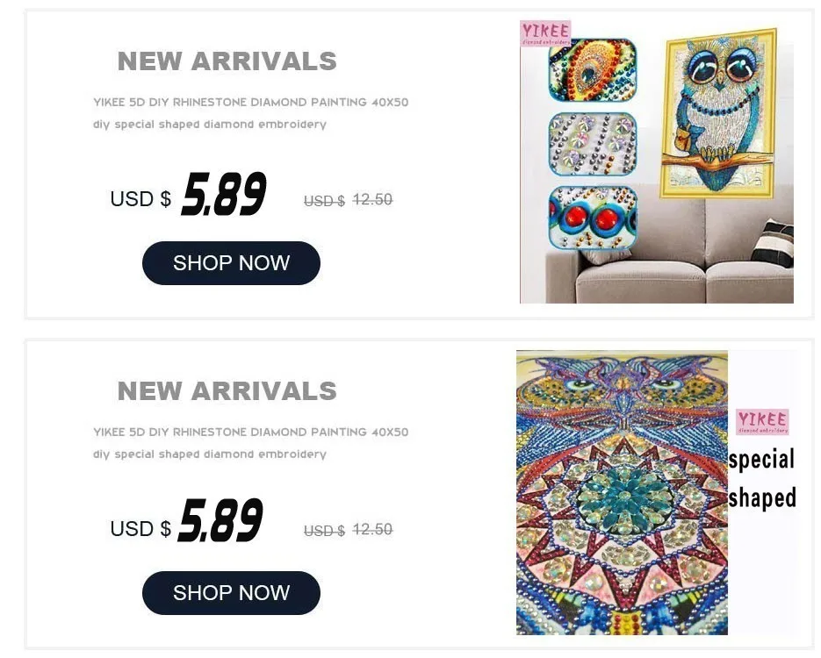This screenshot has width=821, height=658.
Task: Click the crystal rhinestone detail thumbnail
Action: [x=592, y=144]
